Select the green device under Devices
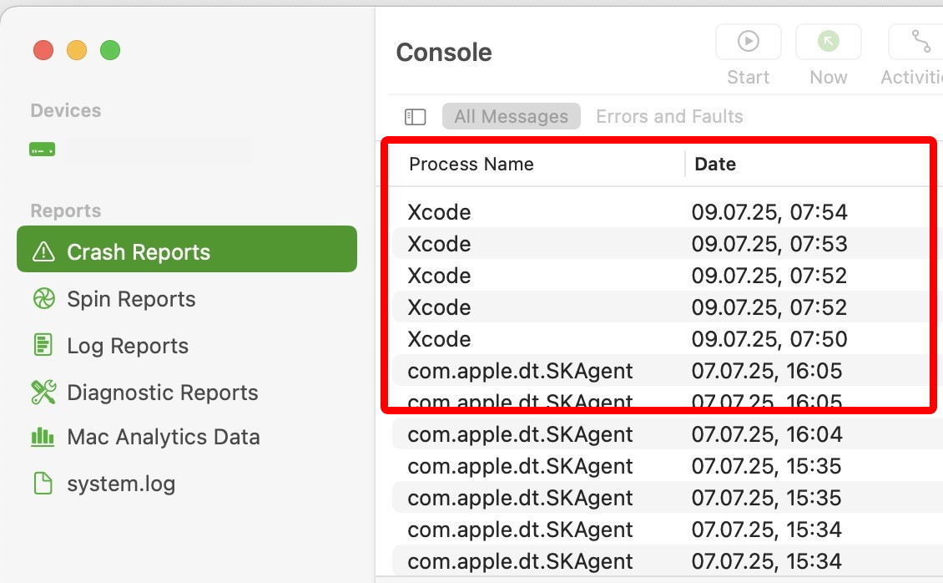Image resolution: width=943 pixels, height=583 pixels. [42, 150]
